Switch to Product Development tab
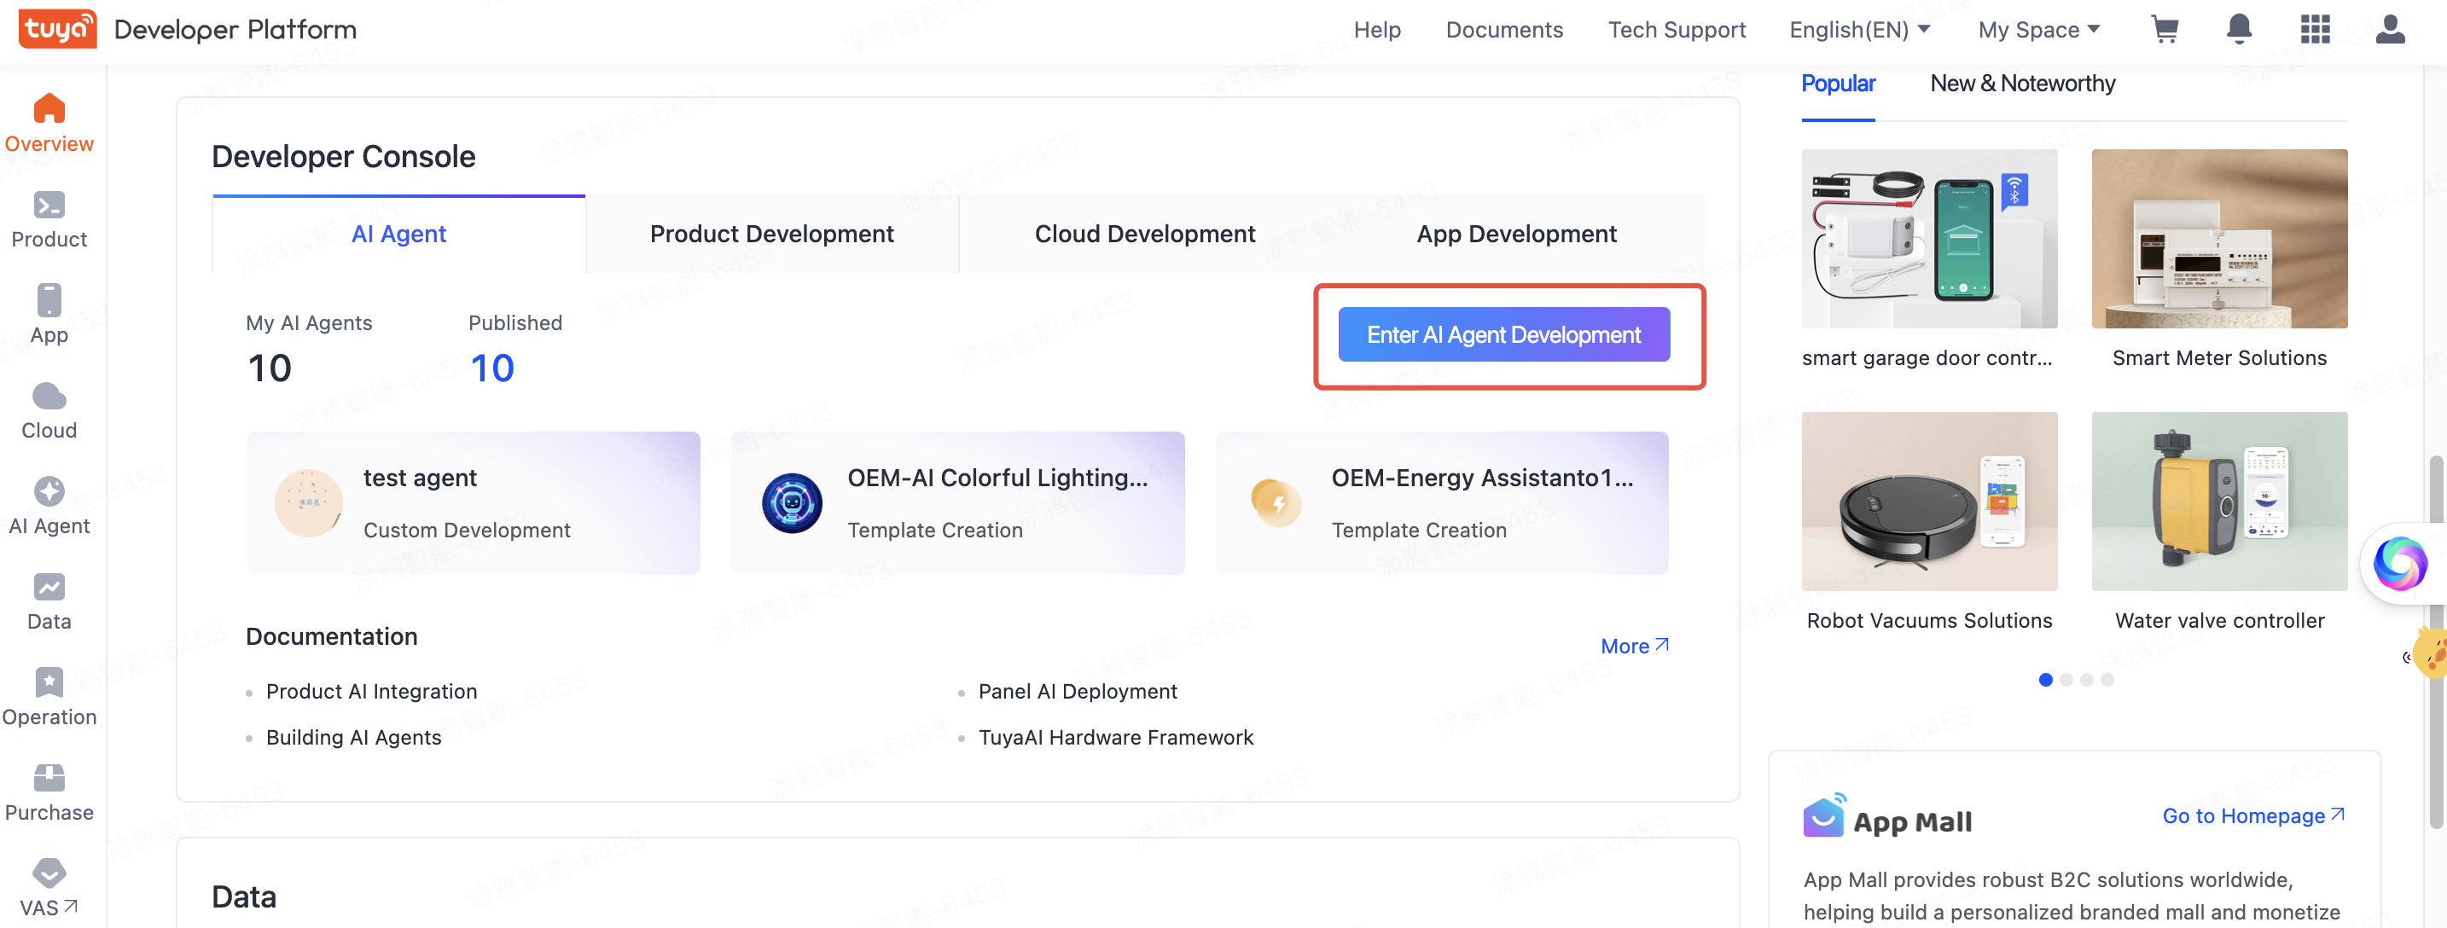 771,234
